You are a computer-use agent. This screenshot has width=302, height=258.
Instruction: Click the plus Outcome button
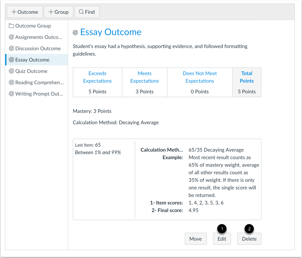[x=25, y=12]
